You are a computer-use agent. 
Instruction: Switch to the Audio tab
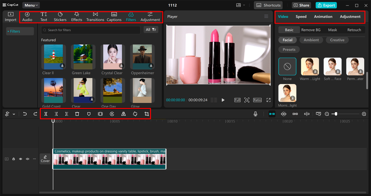coord(27,17)
